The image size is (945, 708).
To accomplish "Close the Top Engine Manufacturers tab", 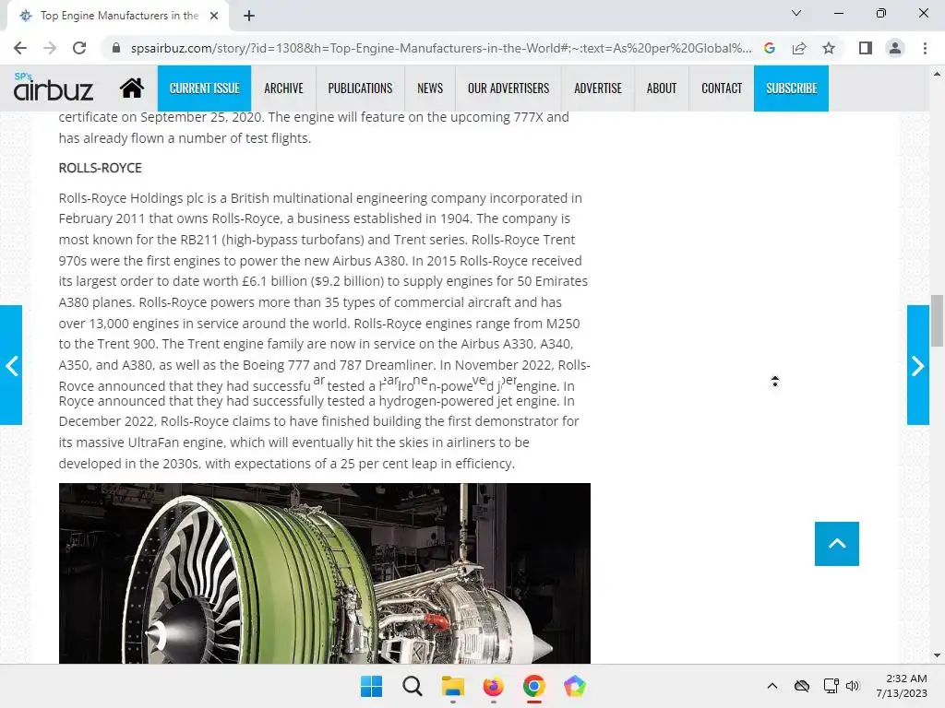I will (214, 16).
